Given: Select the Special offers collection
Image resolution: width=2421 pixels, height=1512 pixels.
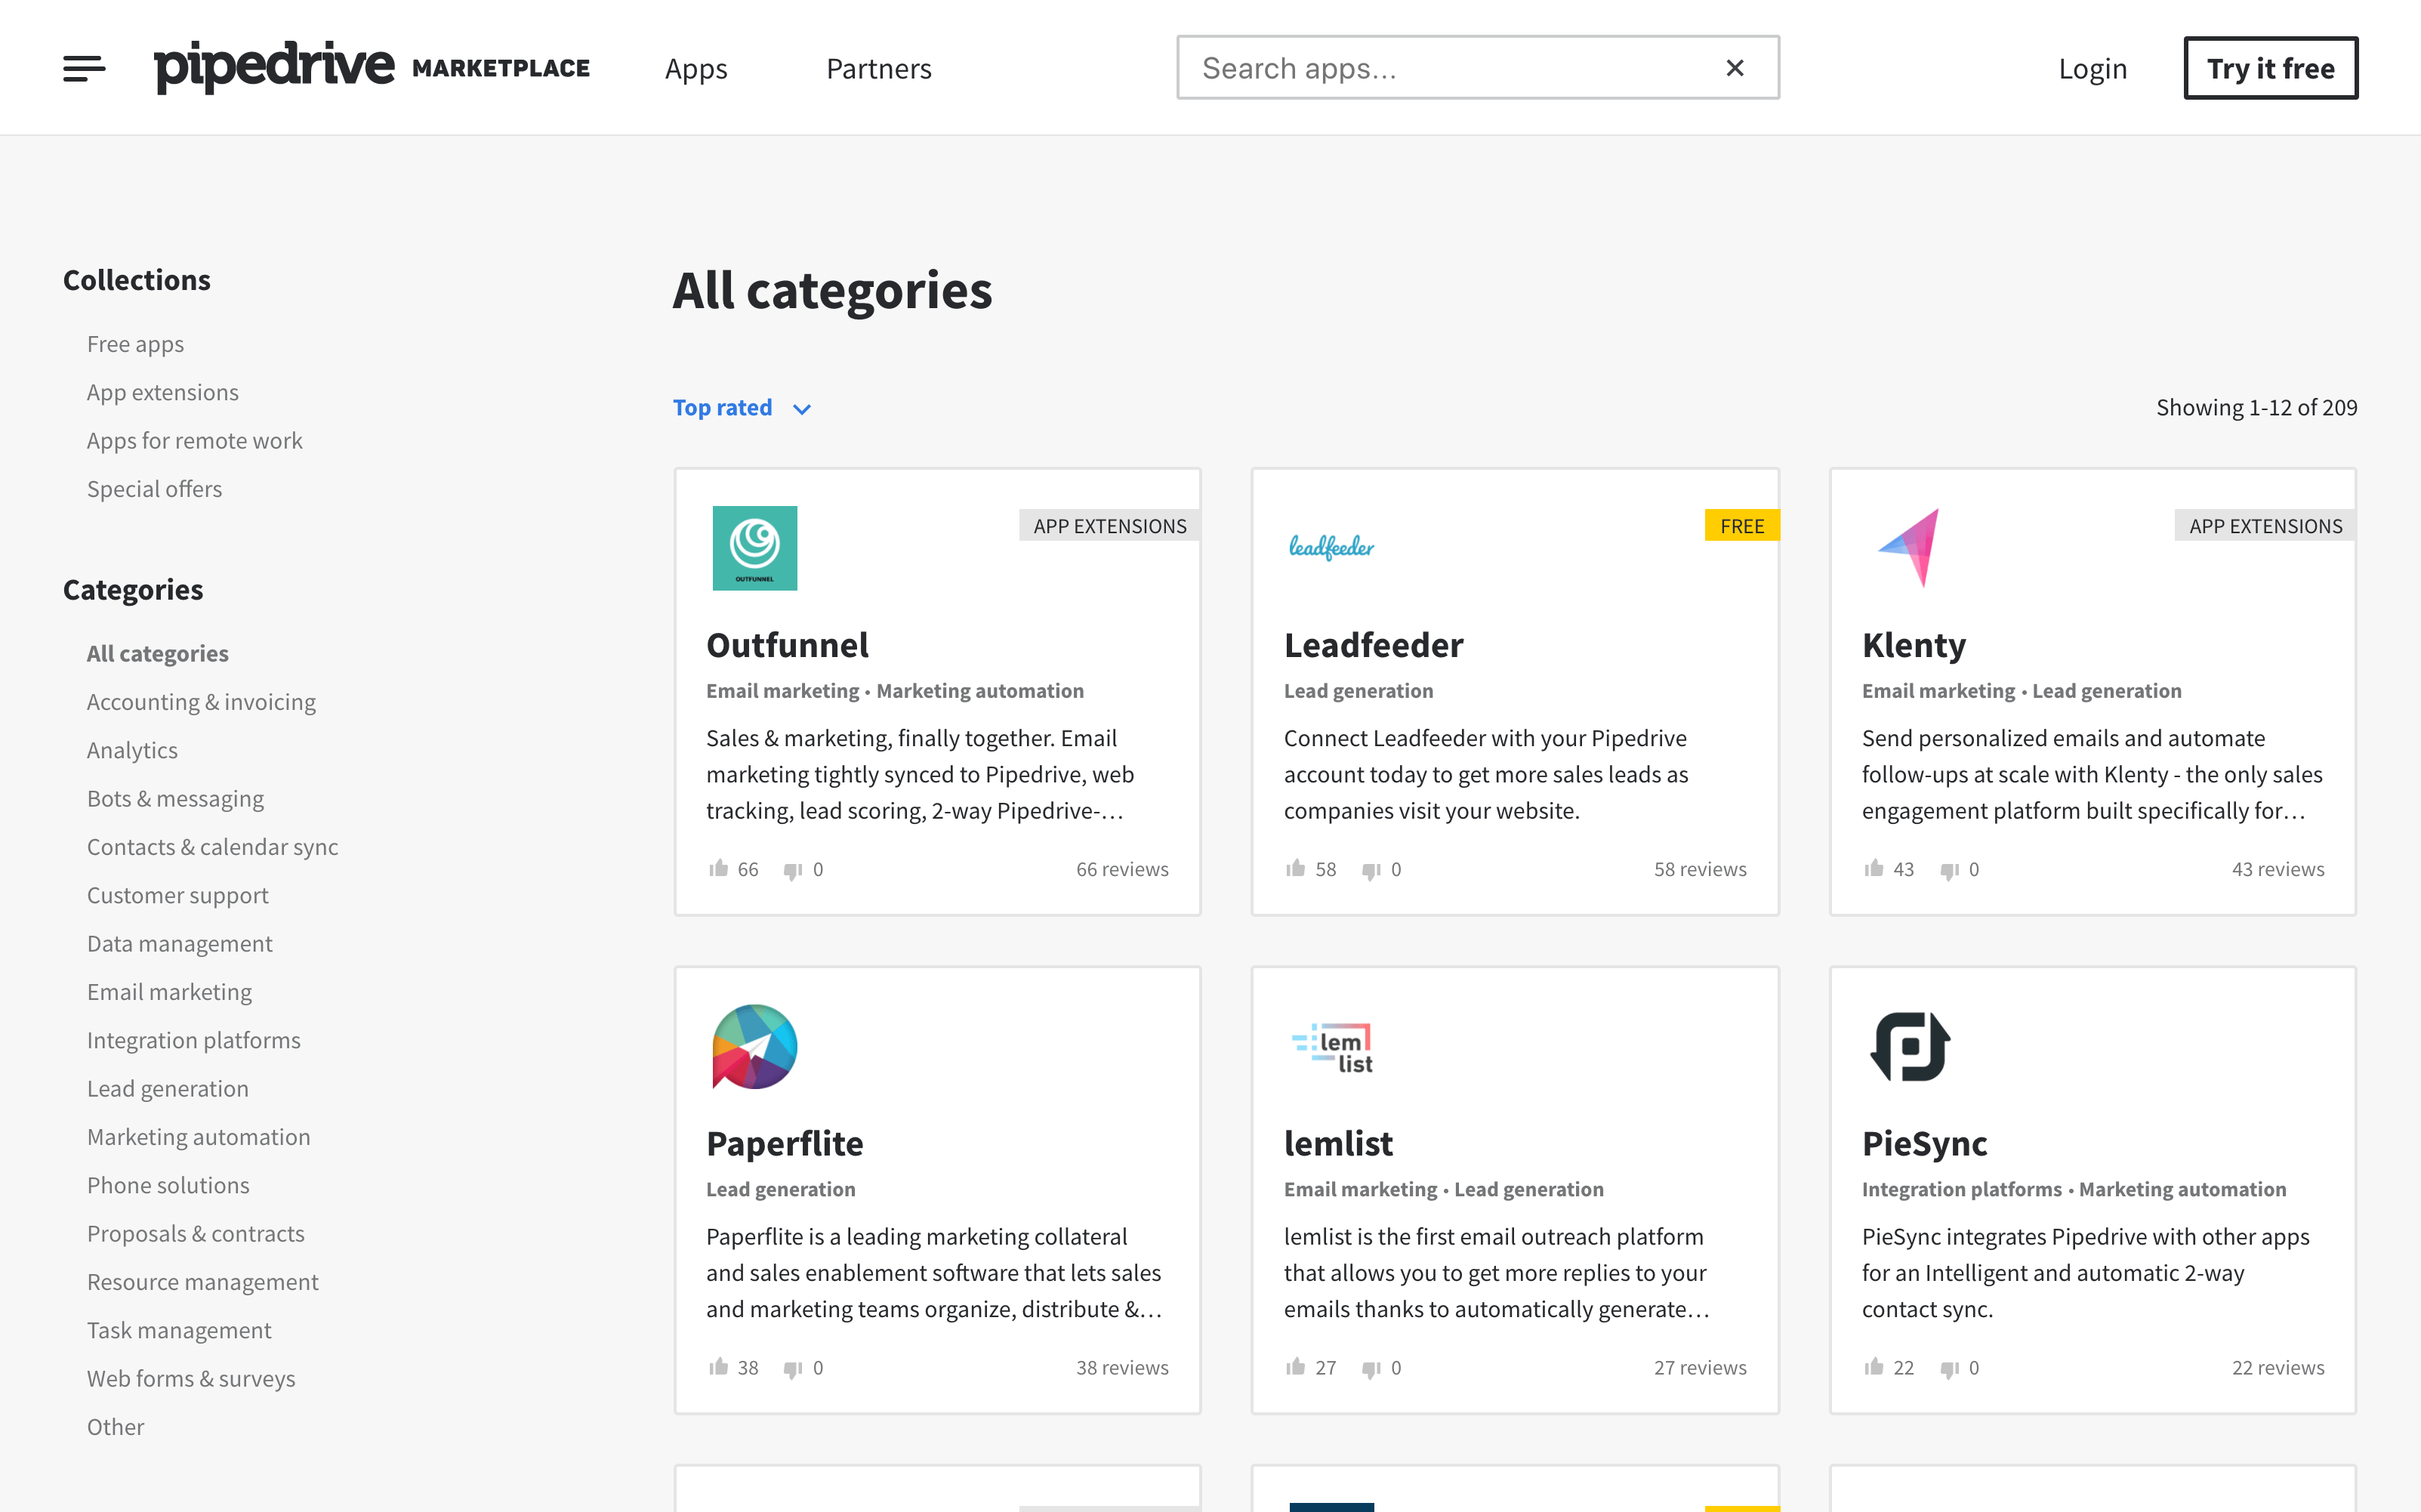Looking at the screenshot, I should 154,489.
